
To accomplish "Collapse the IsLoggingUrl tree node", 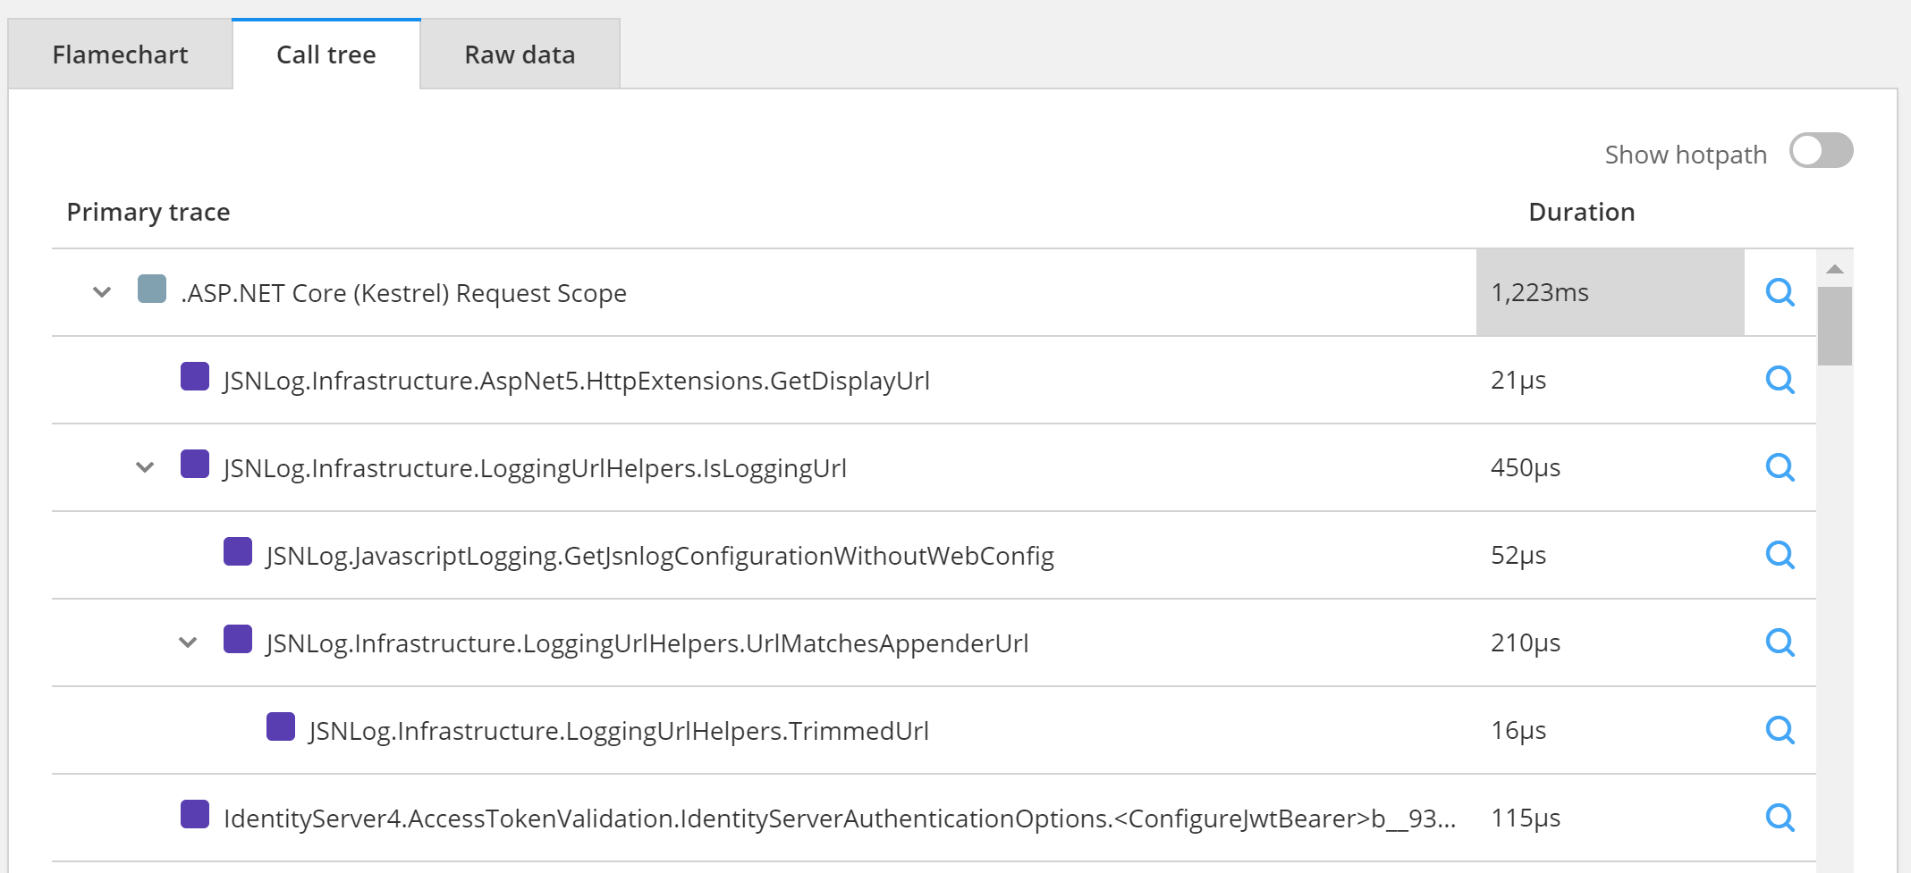I will tap(145, 467).
